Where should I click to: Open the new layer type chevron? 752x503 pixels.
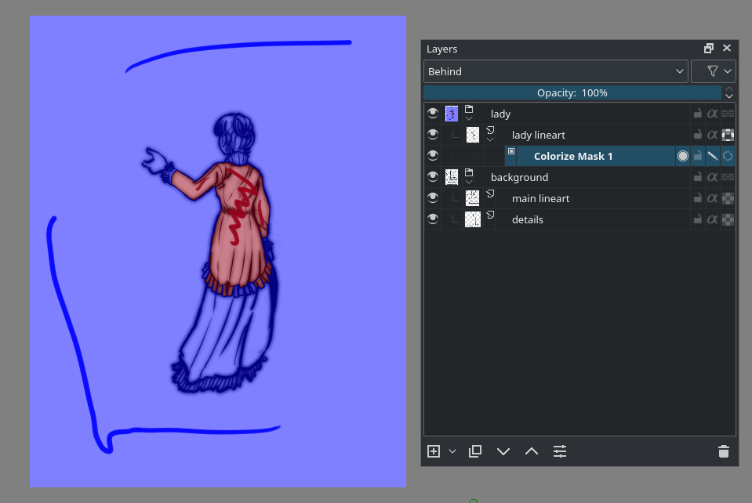coord(452,451)
